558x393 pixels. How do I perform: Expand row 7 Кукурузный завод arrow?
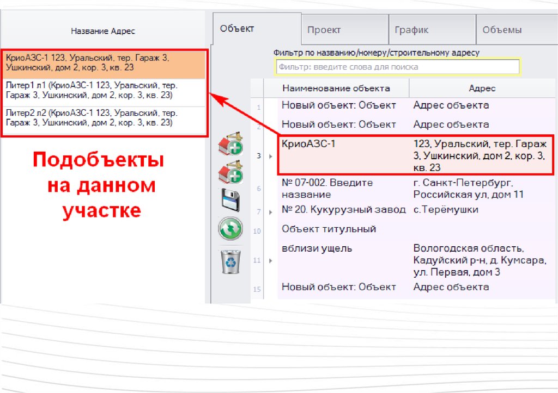(x=270, y=212)
